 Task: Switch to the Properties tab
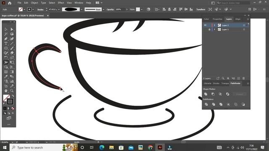217,19
